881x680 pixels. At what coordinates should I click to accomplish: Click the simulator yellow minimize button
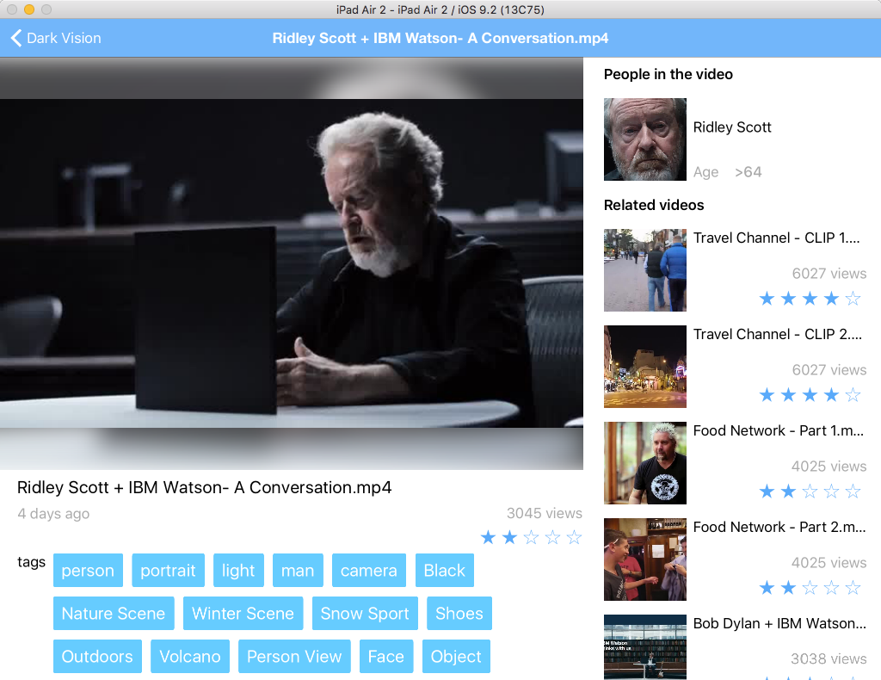[29, 9]
